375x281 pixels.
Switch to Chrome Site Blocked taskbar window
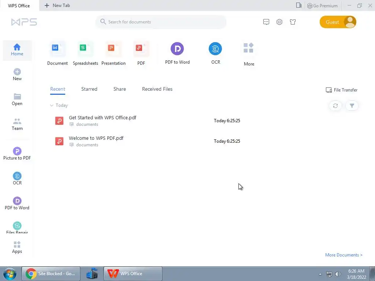[x=51, y=274]
